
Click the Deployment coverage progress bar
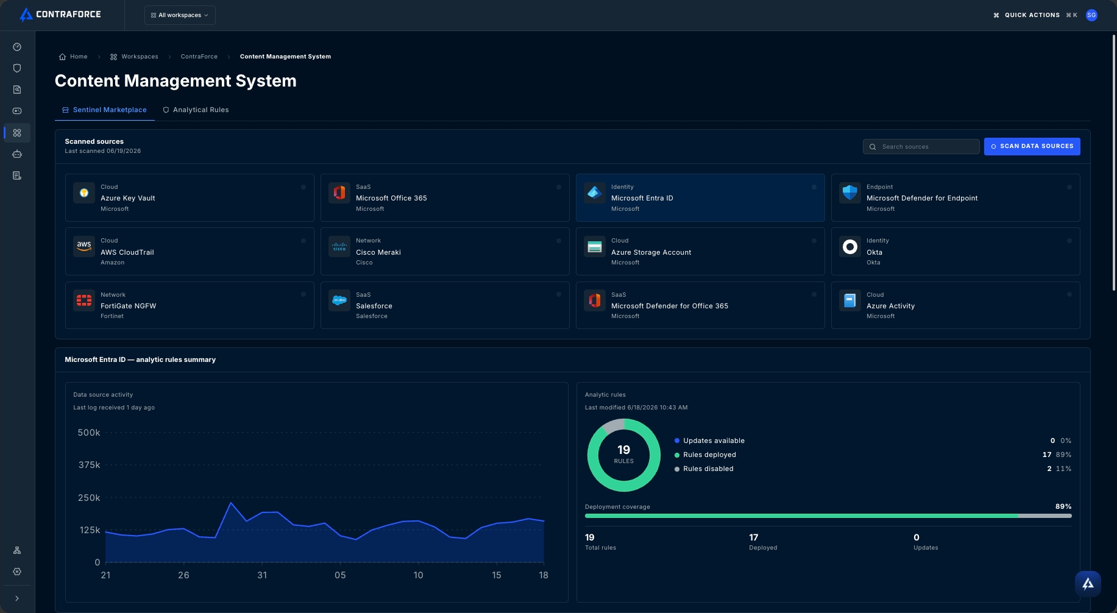tap(828, 516)
